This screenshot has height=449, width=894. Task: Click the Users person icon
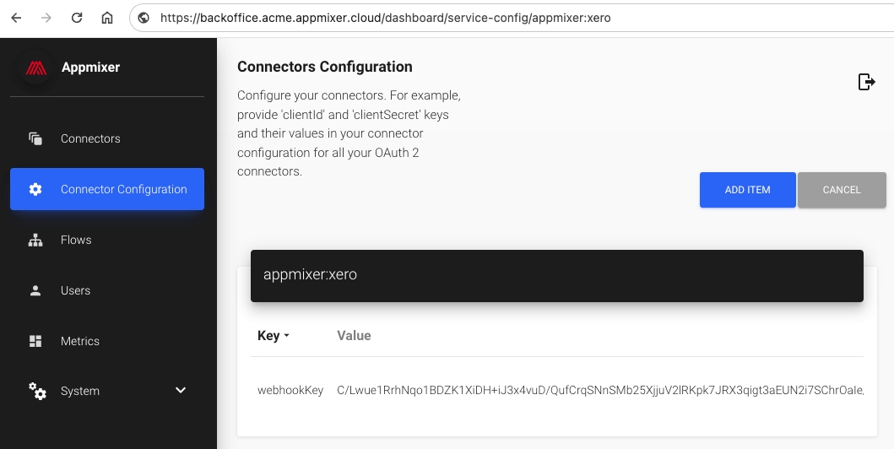pos(35,290)
